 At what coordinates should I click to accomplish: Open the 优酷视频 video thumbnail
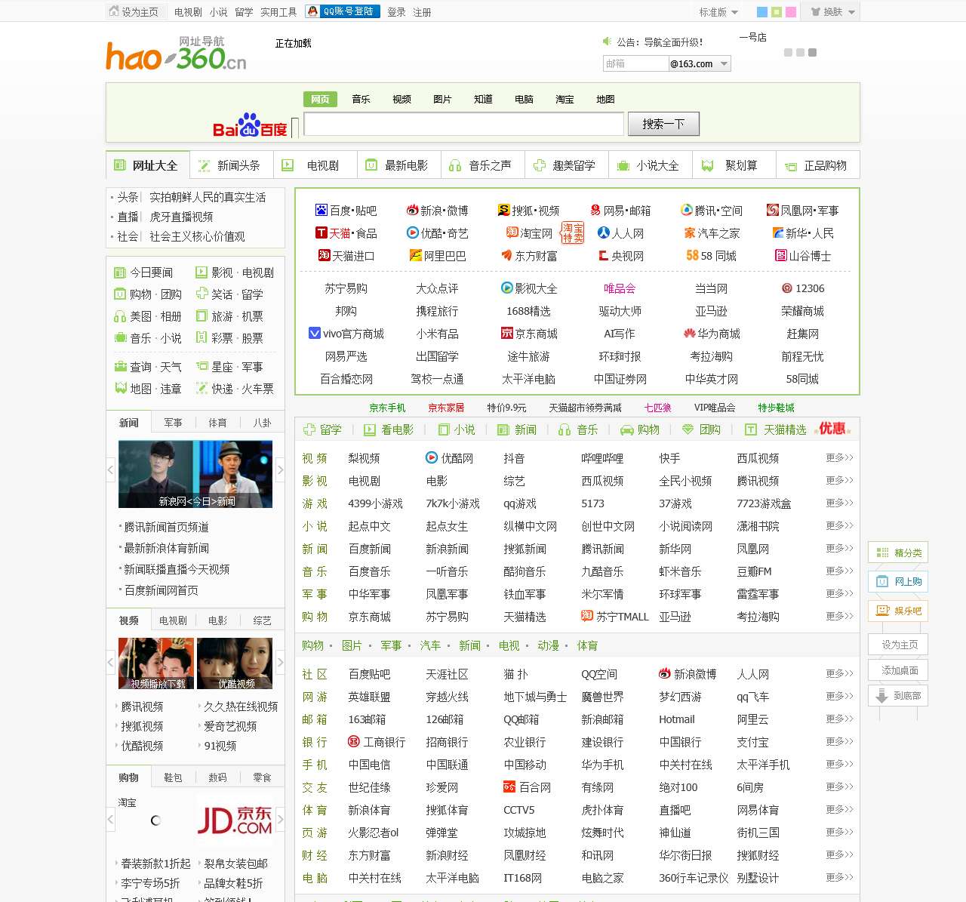(235, 663)
